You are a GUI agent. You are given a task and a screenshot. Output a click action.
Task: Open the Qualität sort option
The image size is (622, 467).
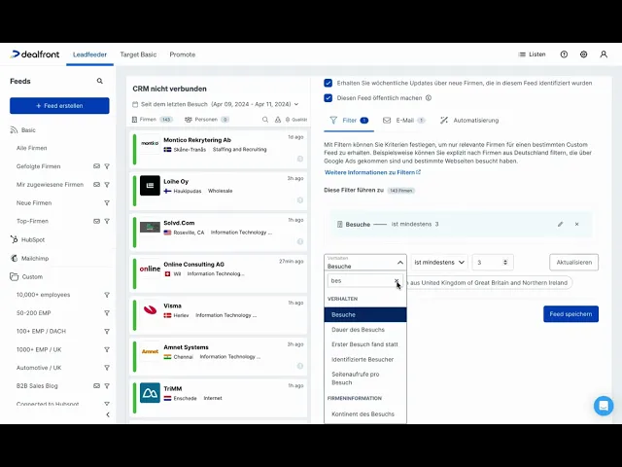[x=296, y=120]
